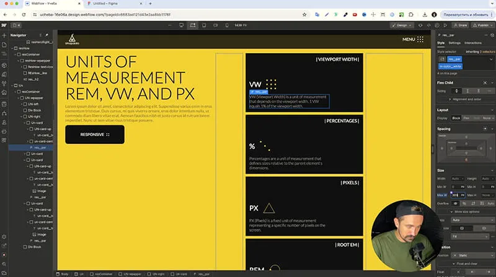Open the search icon in the left sidebar

click(x=4, y=264)
